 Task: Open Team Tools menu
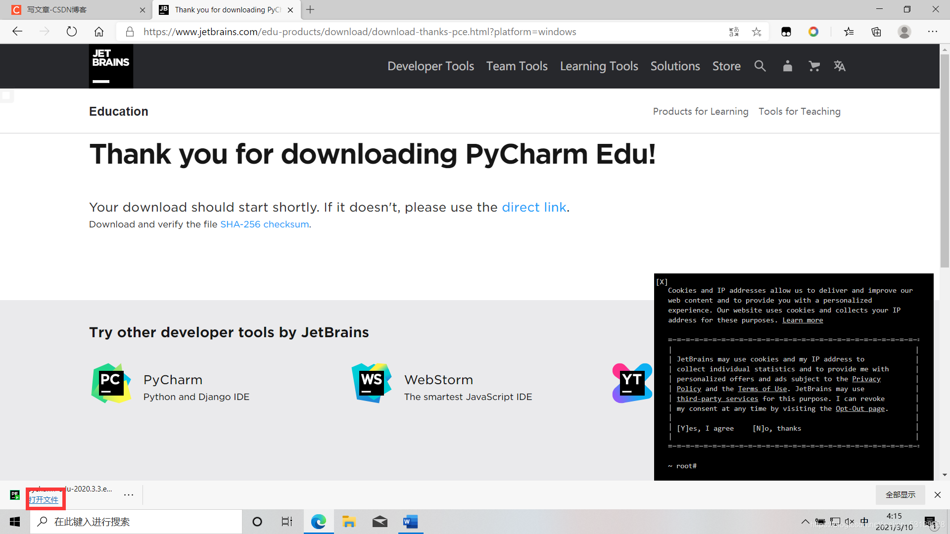click(517, 66)
